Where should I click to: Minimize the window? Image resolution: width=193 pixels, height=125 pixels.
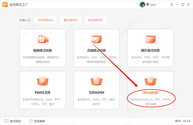pos(177,4)
